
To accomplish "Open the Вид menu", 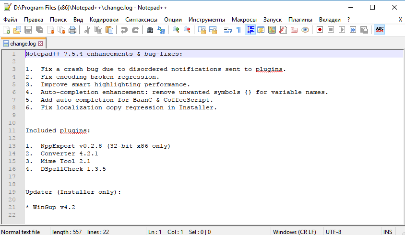I will (x=78, y=20).
